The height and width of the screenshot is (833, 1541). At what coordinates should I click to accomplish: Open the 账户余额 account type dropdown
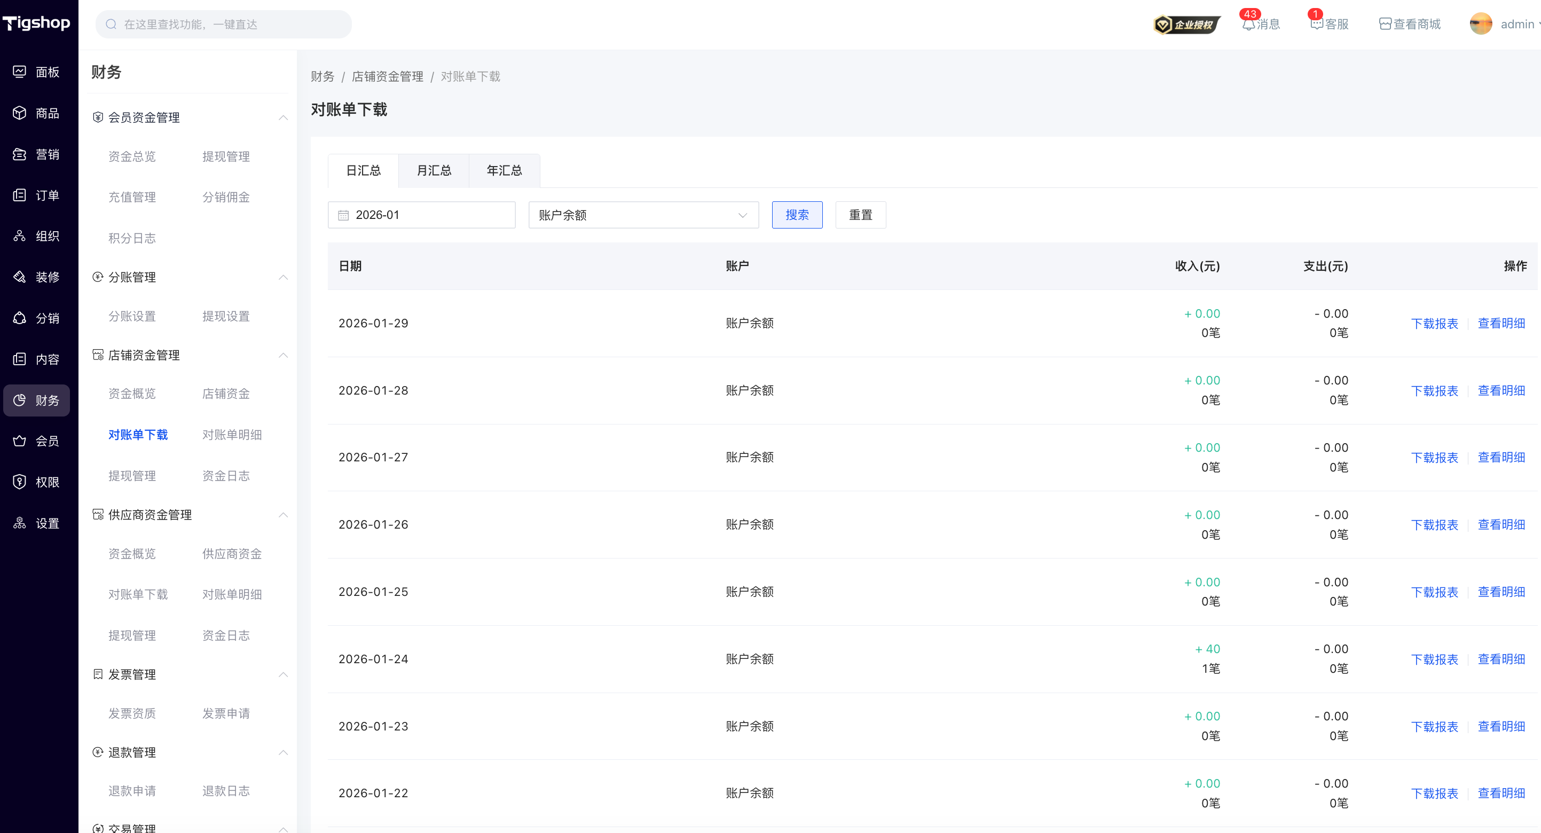click(643, 215)
